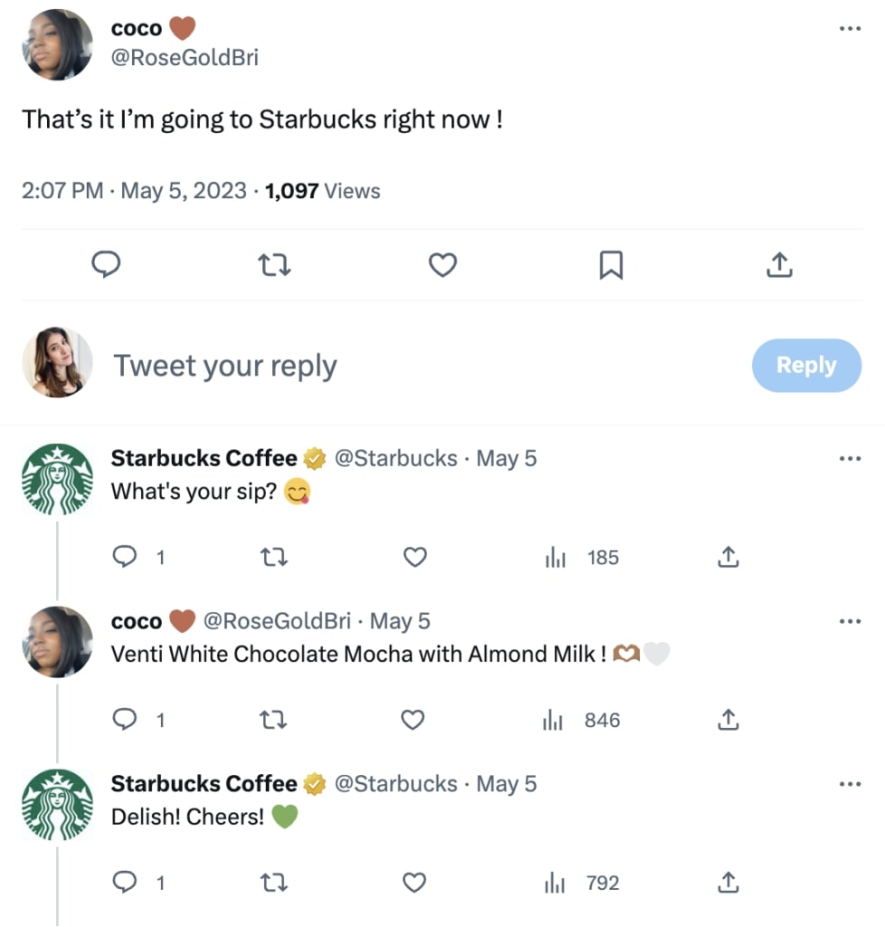Open more options on the "Delish! Cheers!" reply
Screen dimensions: 885x927
point(850,784)
